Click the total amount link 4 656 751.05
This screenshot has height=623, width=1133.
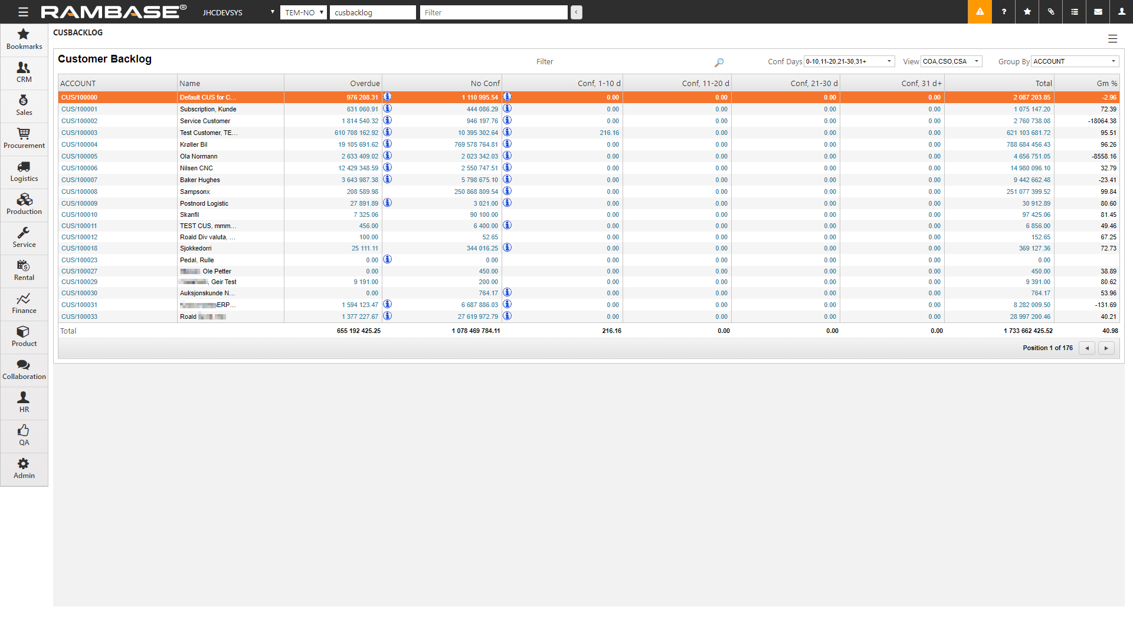(x=1032, y=156)
